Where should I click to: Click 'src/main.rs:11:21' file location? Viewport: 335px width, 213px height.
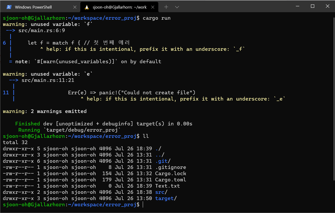(x=48, y=80)
